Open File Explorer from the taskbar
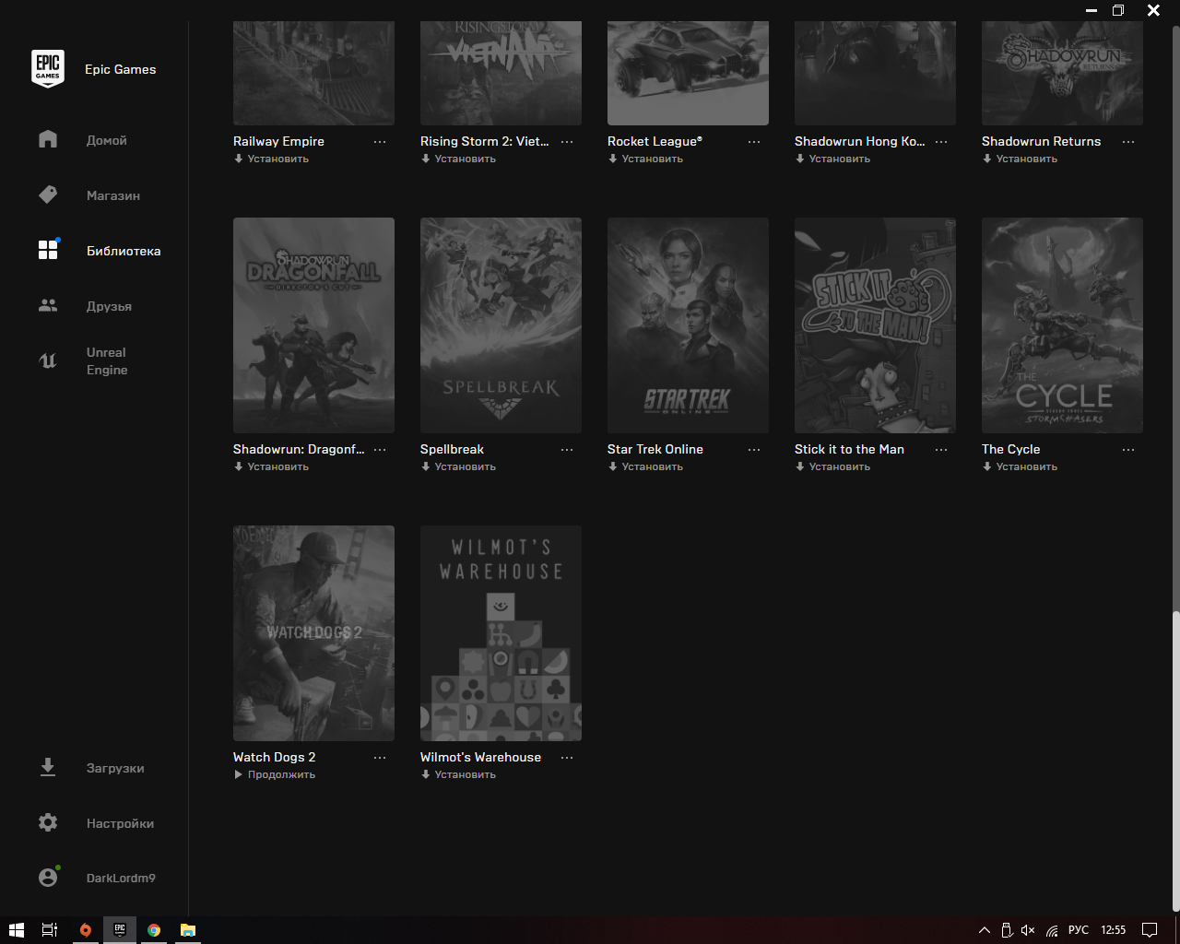This screenshot has width=1180, height=944. [188, 929]
